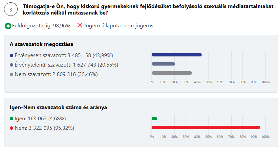
Task: Select the long red Nem bar
Action: tap(206, 127)
